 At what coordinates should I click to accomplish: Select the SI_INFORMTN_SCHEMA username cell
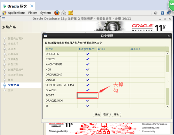coord(61,85)
